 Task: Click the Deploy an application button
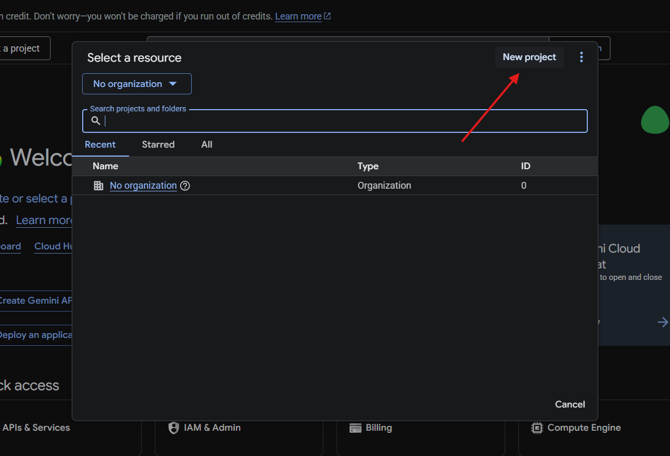[36, 335]
